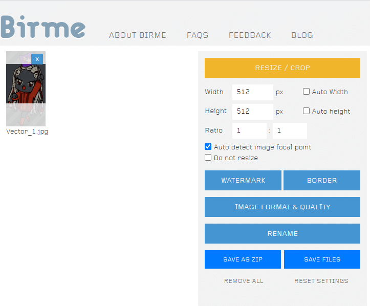Enable the Auto Width checkbox

[x=306, y=91]
